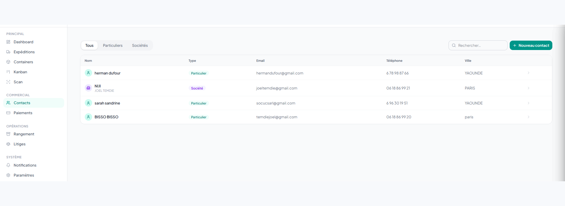The width and height of the screenshot is (565, 206).
Task: Open the Litiges section
Action: click(x=34, y=144)
